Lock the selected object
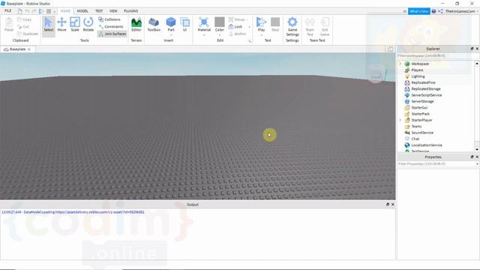This screenshot has height=270, width=480. (x=235, y=27)
